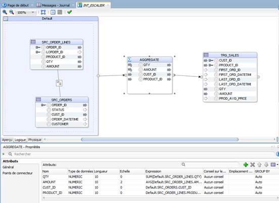Click the zoom in magnifier icon
Screen dimensions: 279x203
point(5,12)
